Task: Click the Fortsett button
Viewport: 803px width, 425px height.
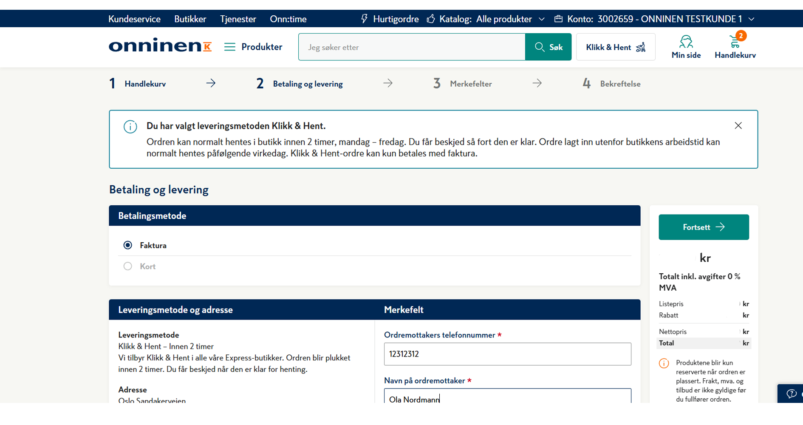Action: pyautogui.click(x=704, y=227)
